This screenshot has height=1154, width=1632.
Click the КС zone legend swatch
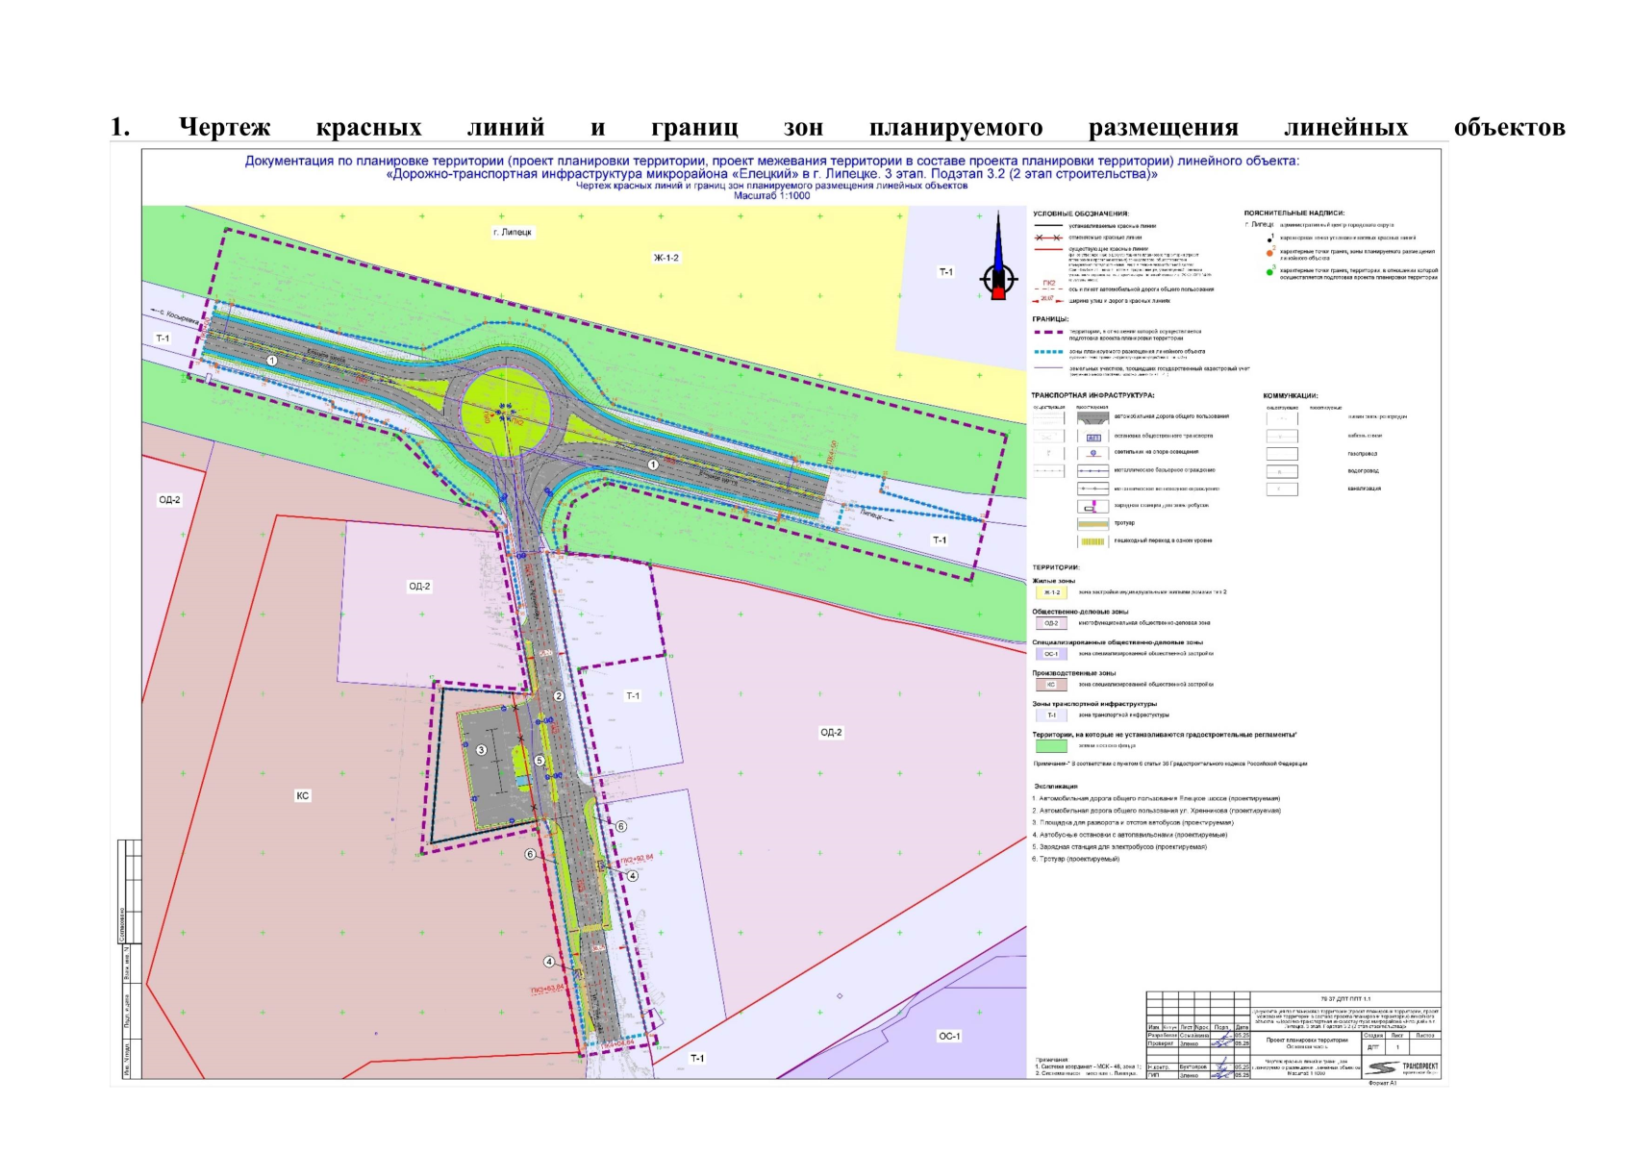[1050, 685]
